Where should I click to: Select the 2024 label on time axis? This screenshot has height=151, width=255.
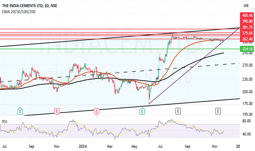pyautogui.click(x=83, y=146)
